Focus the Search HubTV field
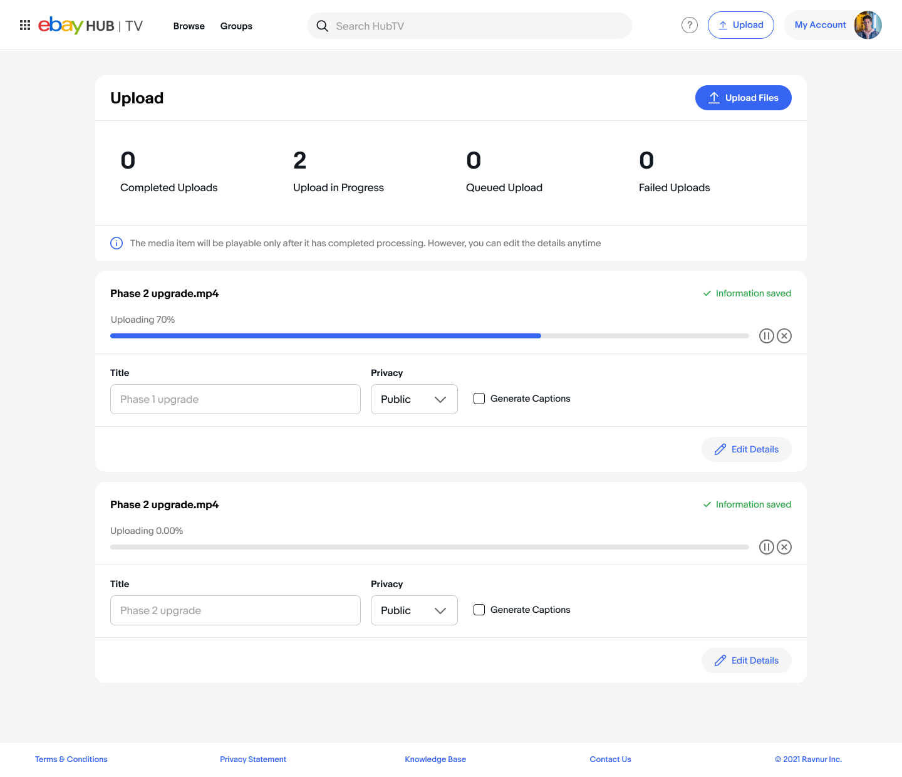 469,26
